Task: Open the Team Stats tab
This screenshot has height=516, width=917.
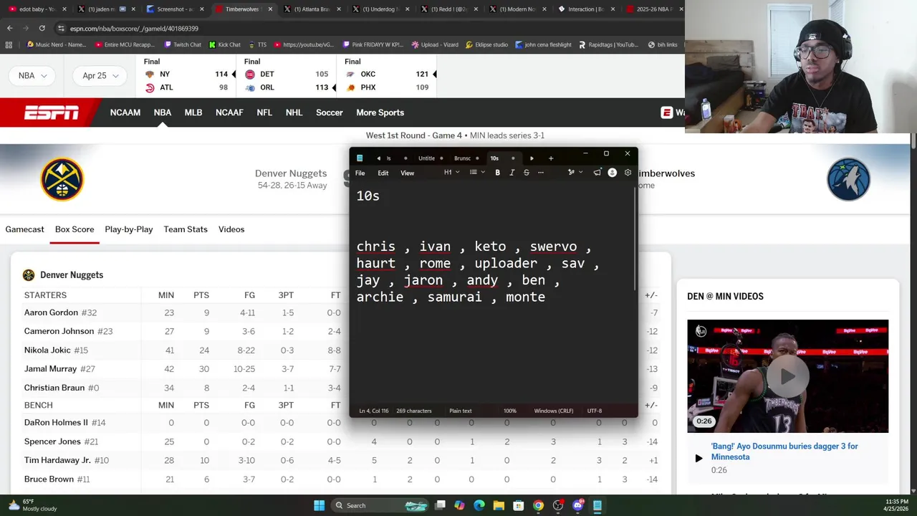Action: [x=186, y=229]
